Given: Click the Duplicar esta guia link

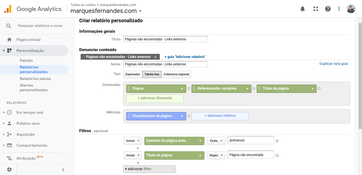Looking at the screenshot, I should [x=334, y=64].
